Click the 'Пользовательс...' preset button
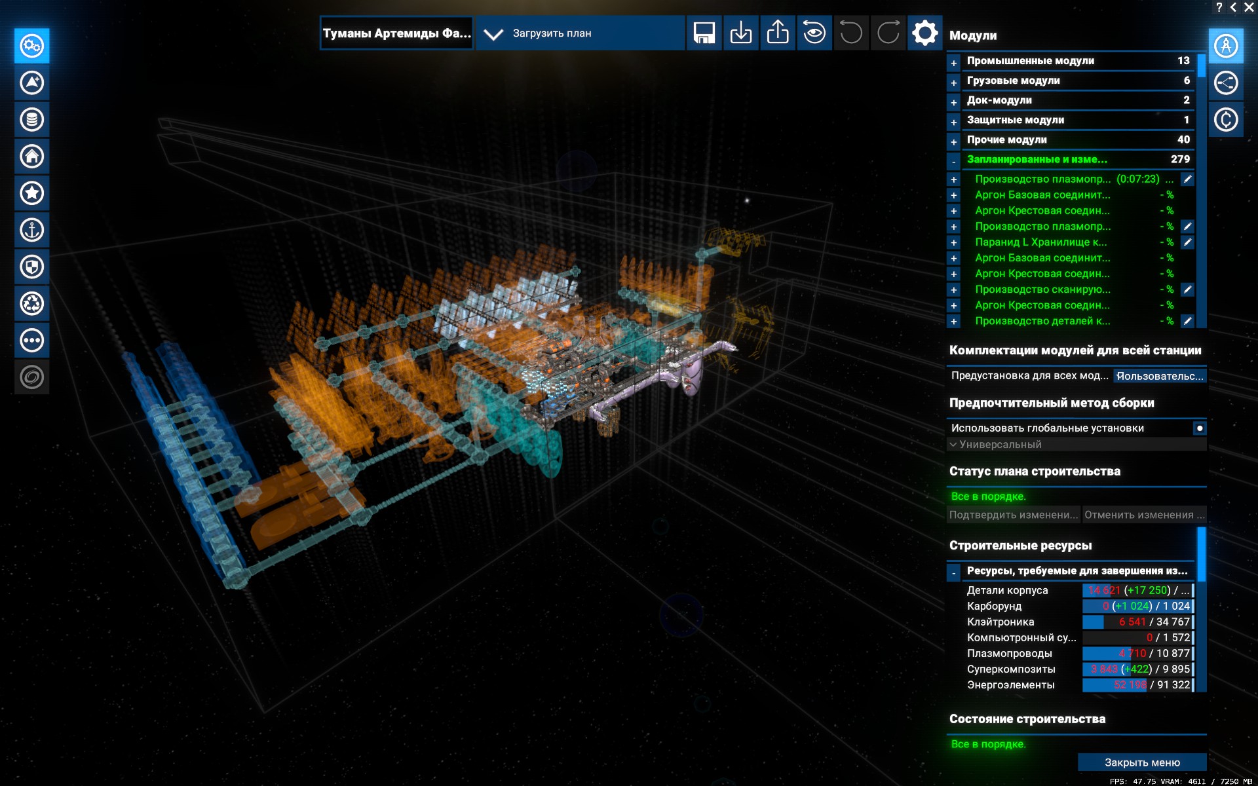Screen dimensions: 1258x786 coord(1159,376)
